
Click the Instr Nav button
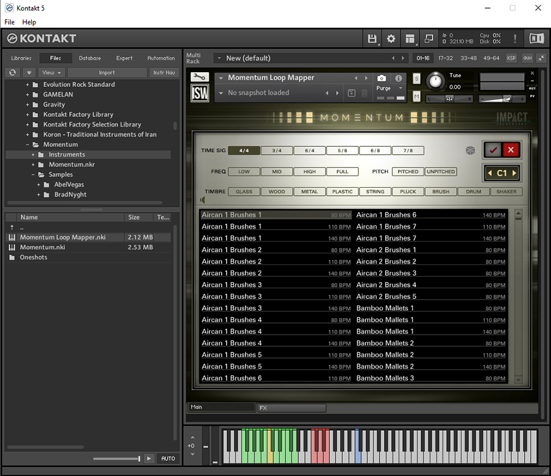coord(164,72)
